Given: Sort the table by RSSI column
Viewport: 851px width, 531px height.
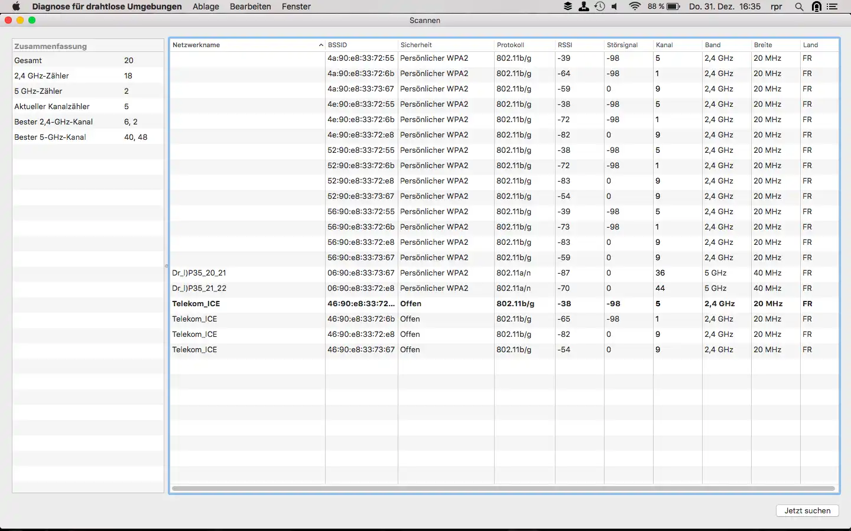Looking at the screenshot, I should click(578, 45).
